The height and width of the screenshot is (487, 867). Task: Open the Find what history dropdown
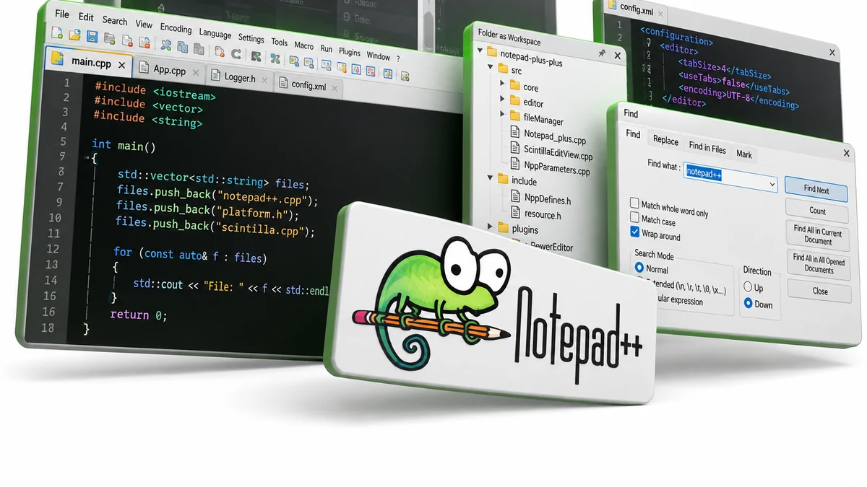point(772,185)
